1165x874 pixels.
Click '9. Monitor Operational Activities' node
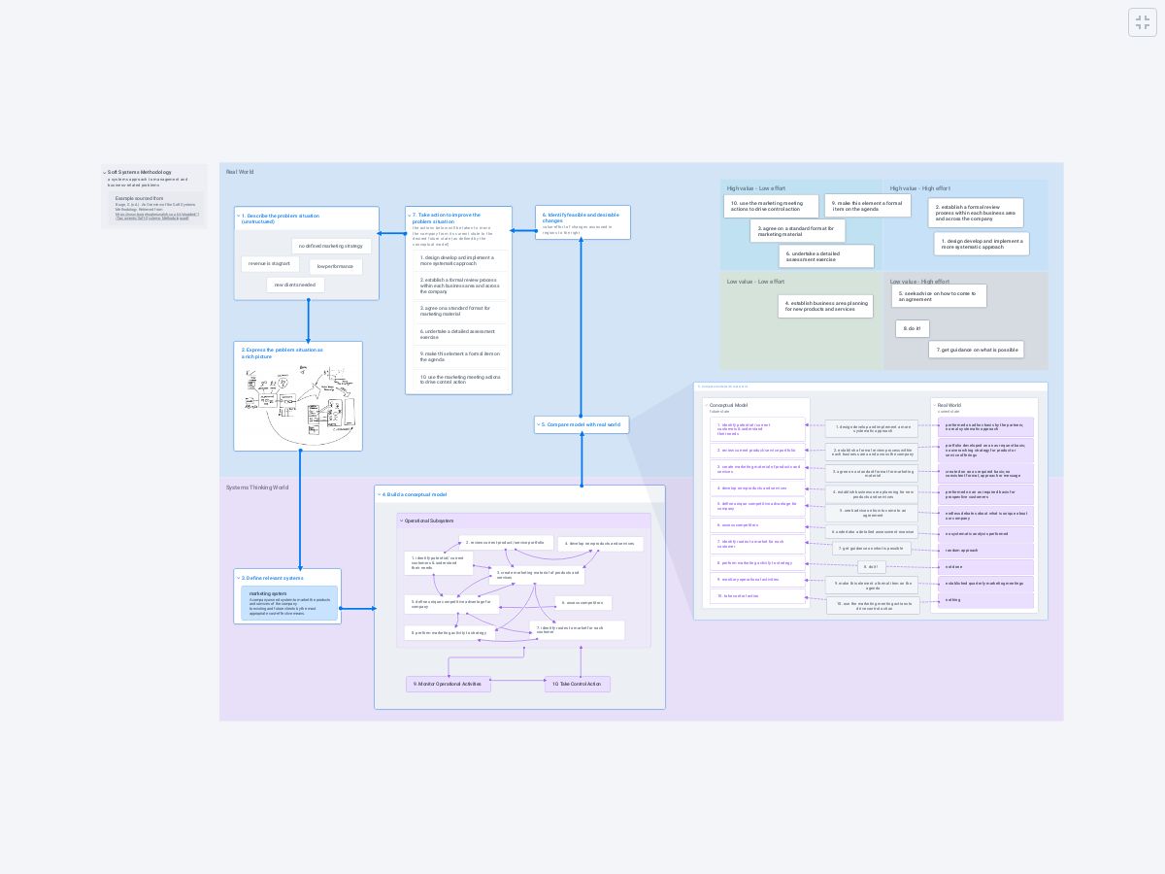[448, 684]
